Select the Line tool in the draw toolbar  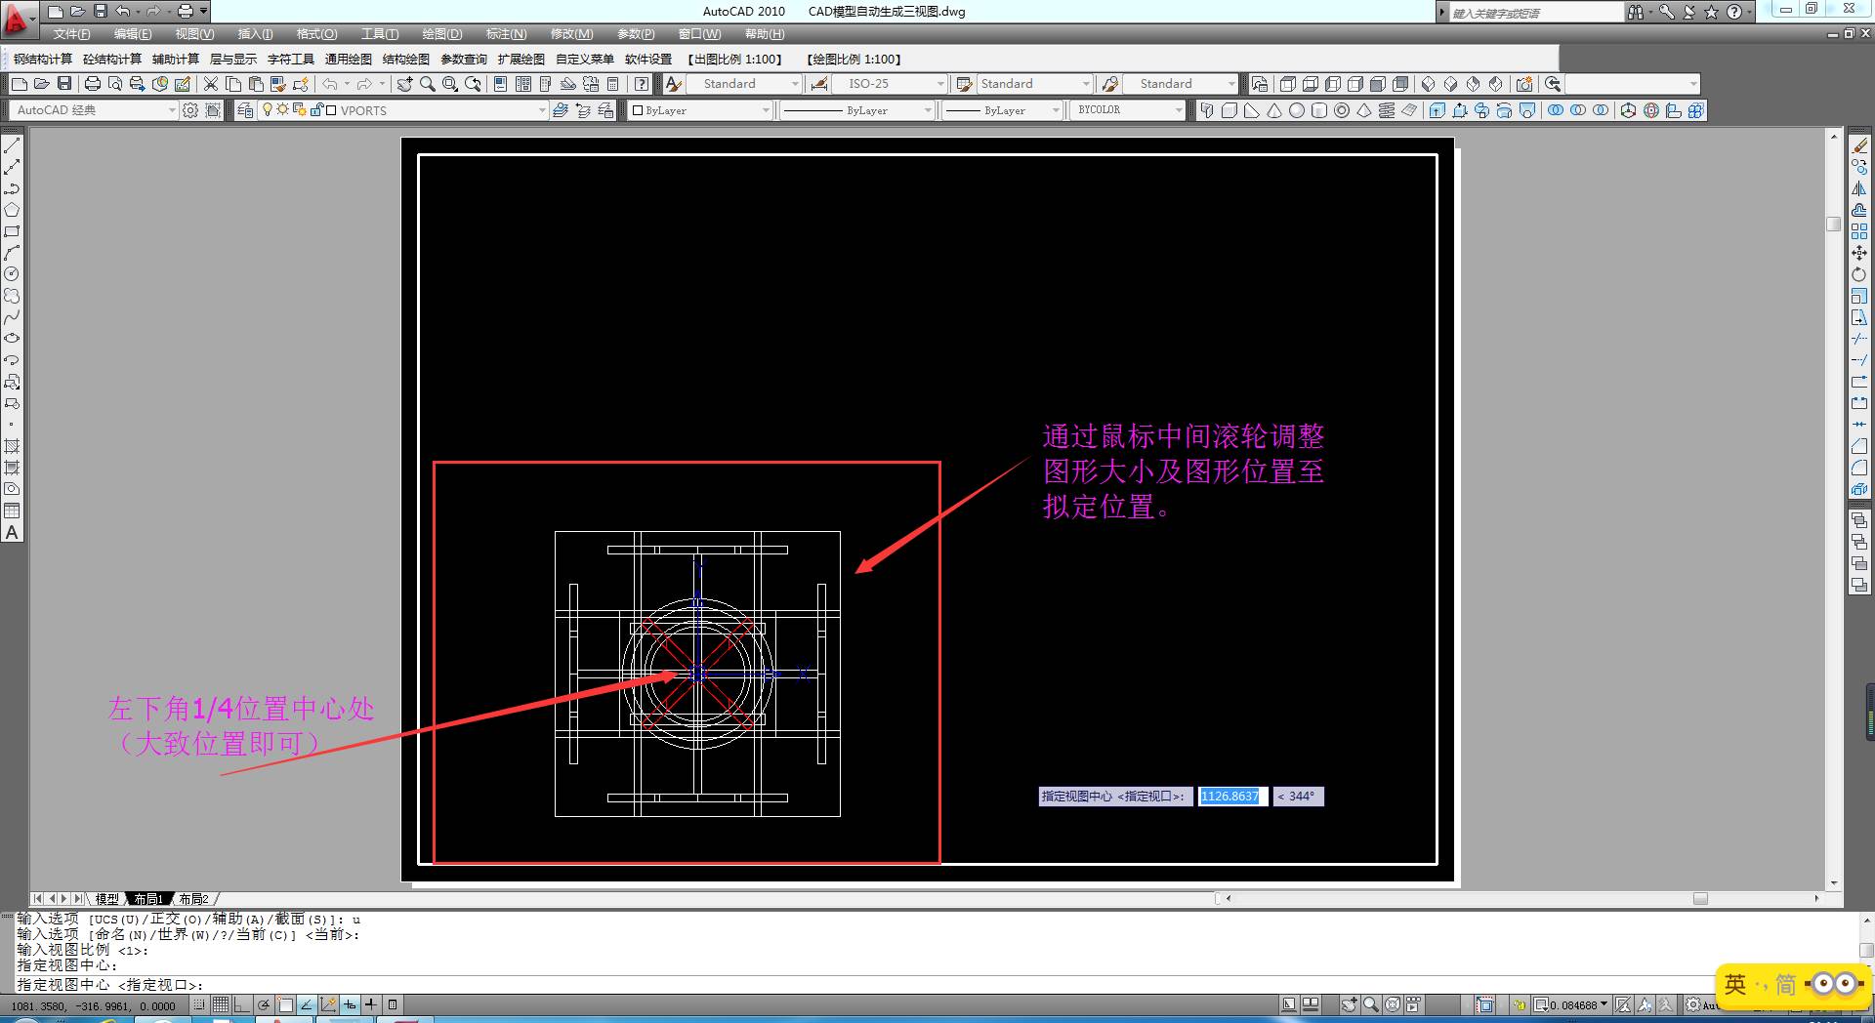[x=12, y=145]
